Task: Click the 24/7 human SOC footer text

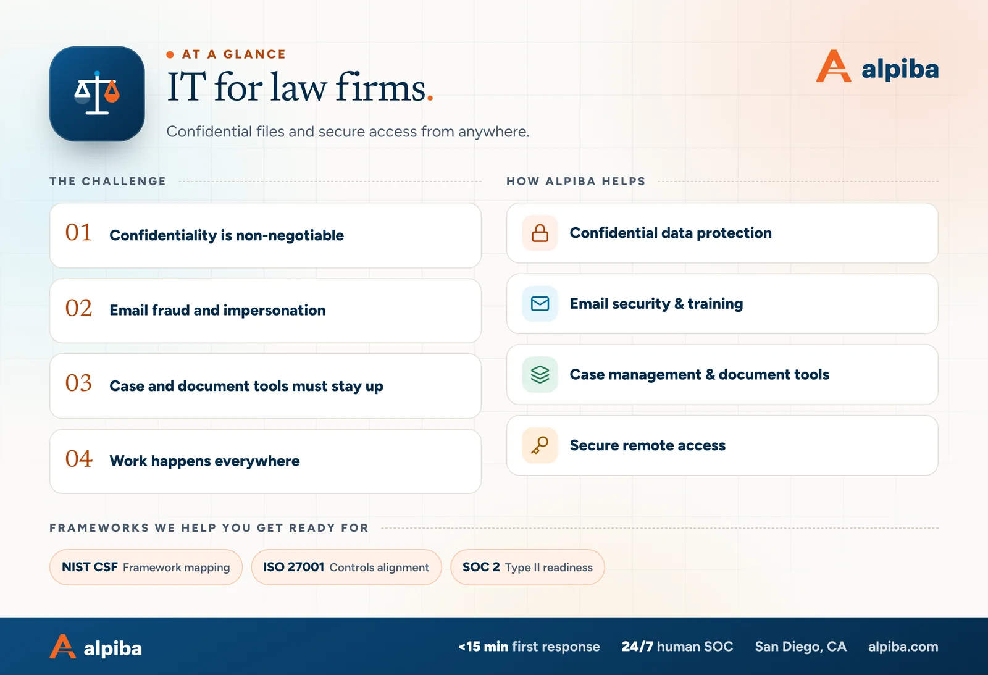Action: click(677, 647)
